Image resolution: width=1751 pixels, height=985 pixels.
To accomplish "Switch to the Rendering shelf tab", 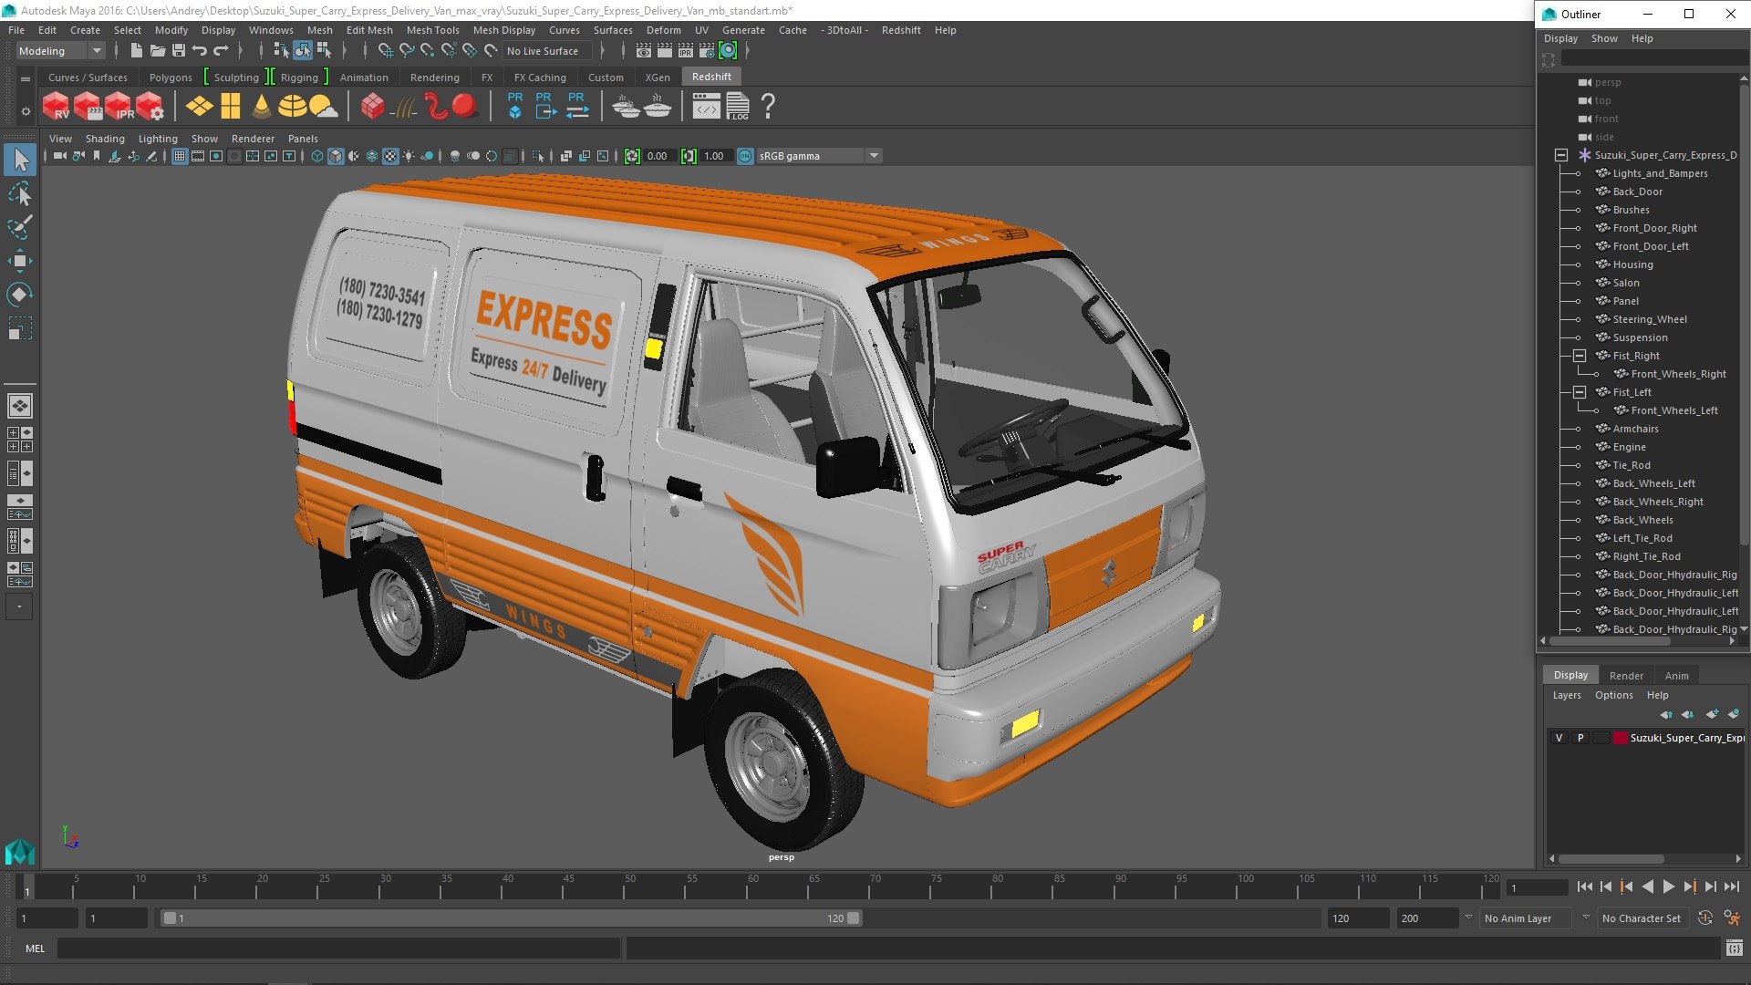I will coord(434,78).
